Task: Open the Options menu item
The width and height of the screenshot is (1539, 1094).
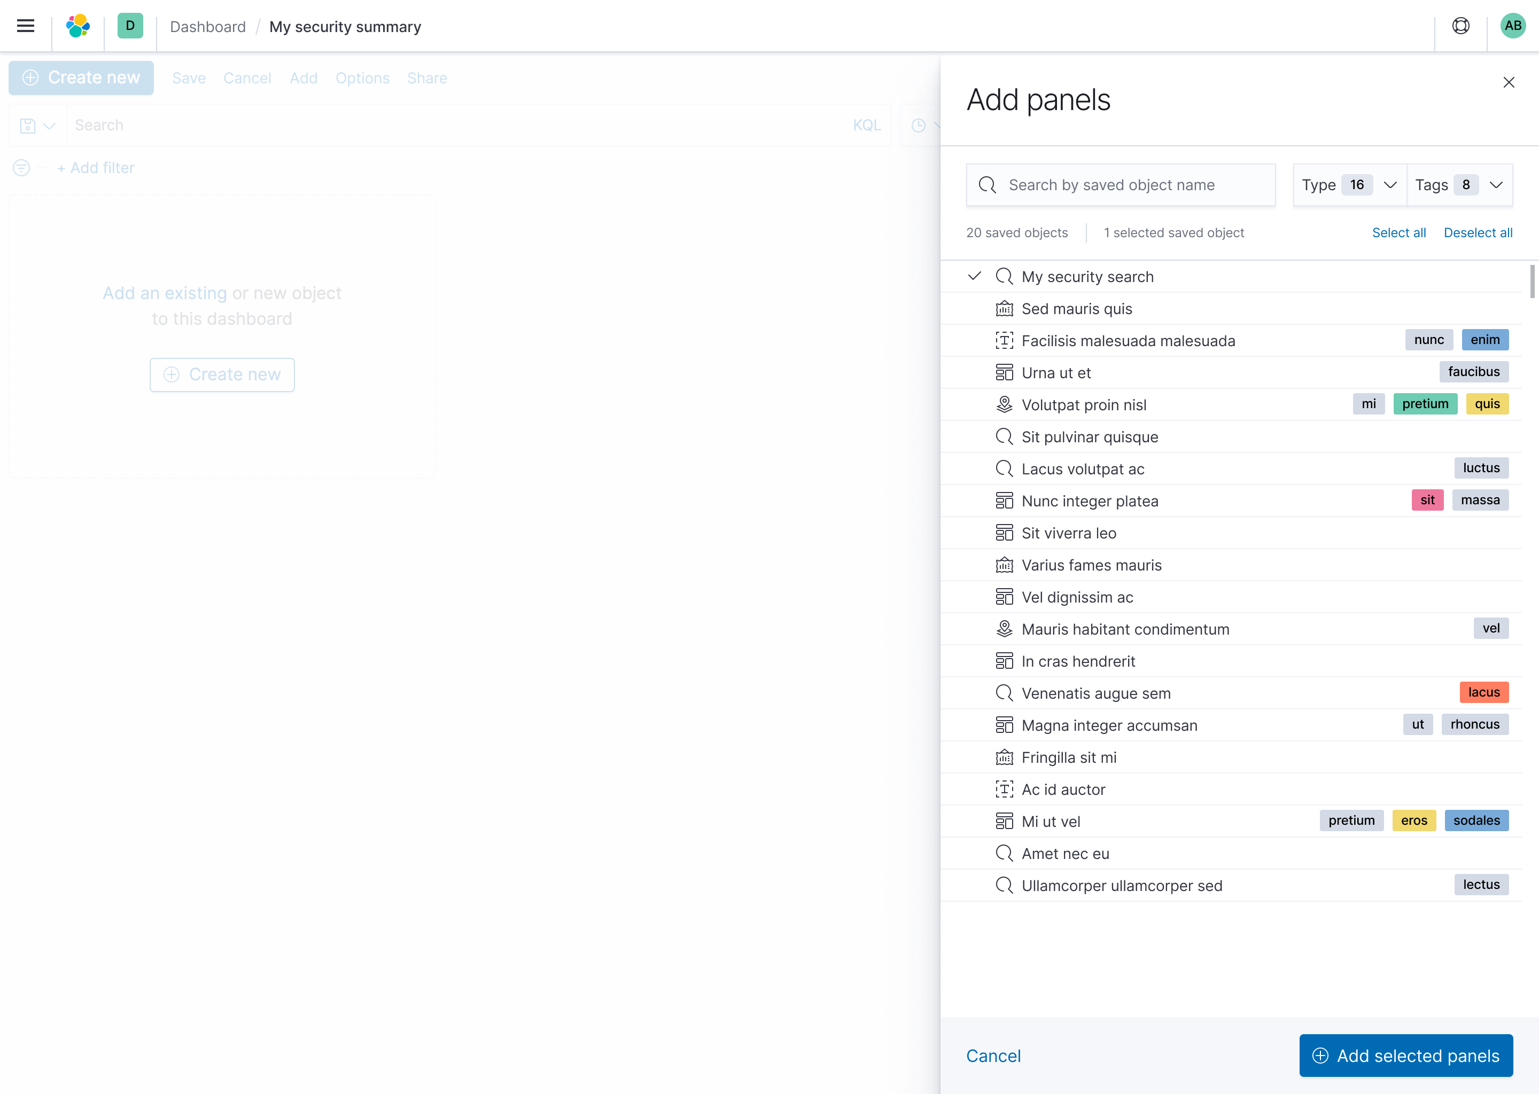Action: click(362, 78)
